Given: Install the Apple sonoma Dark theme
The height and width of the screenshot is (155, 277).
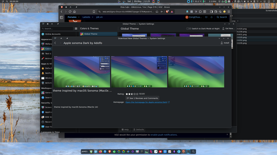Looking at the screenshot, I should click(x=225, y=43).
